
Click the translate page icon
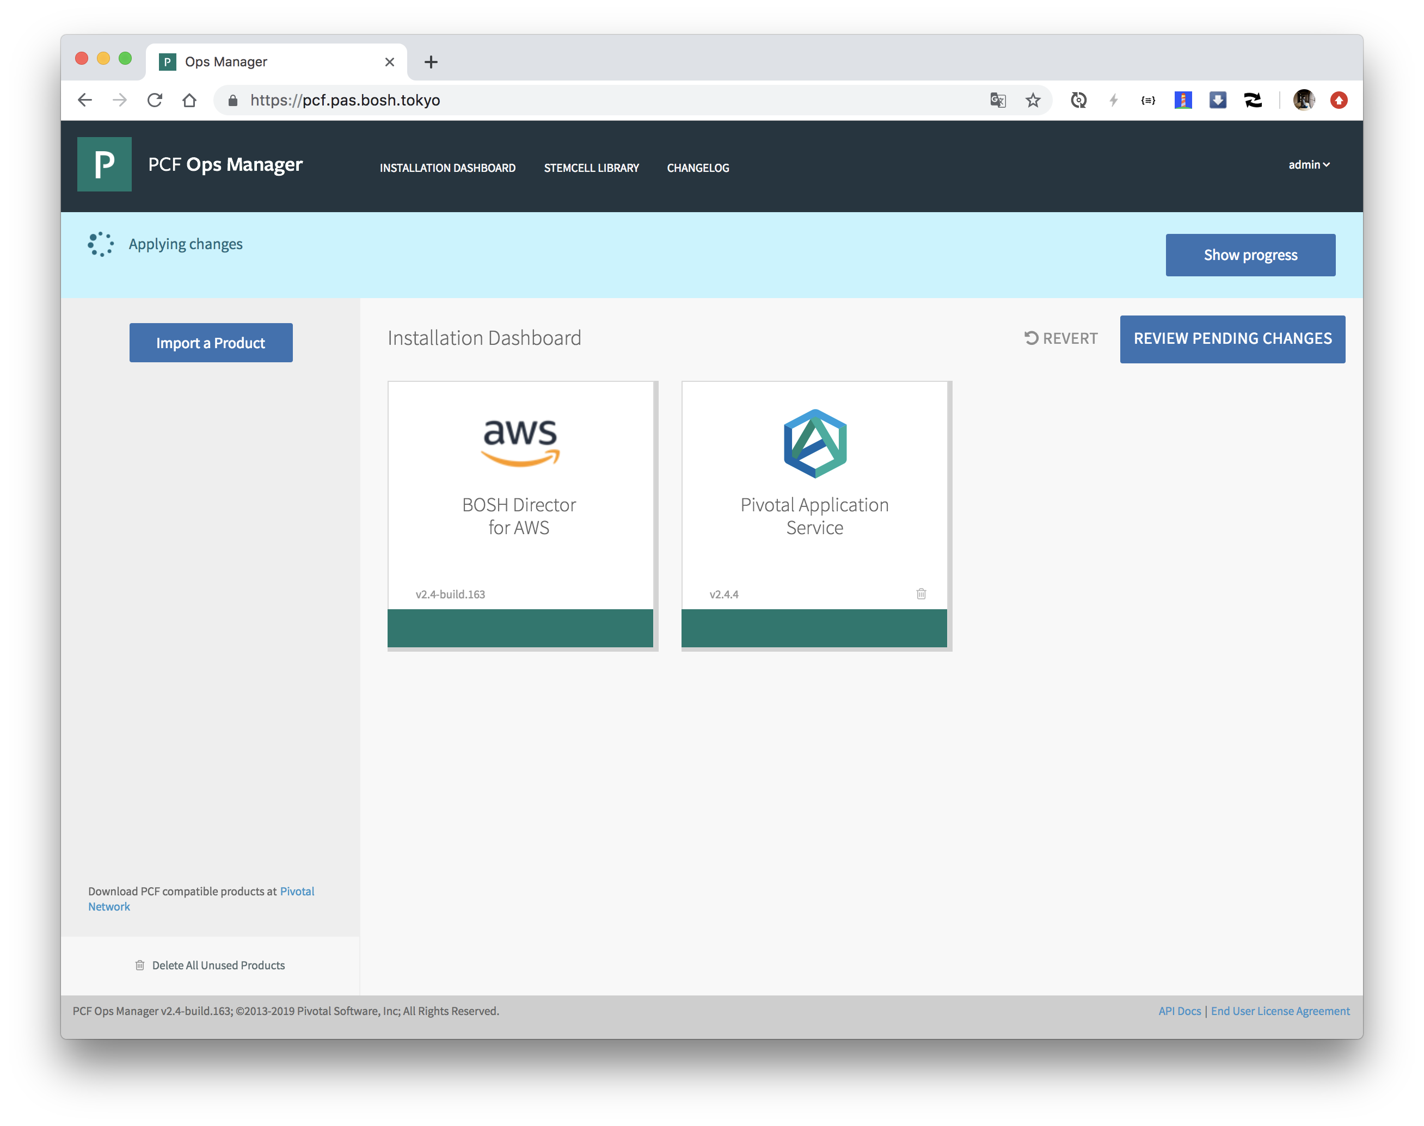click(997, 100)
